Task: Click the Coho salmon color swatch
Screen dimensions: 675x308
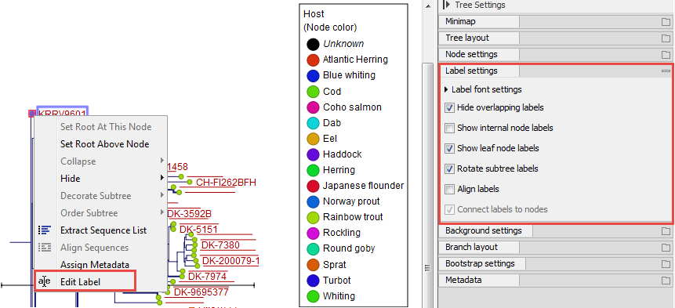Action: [x=313, y=107]
